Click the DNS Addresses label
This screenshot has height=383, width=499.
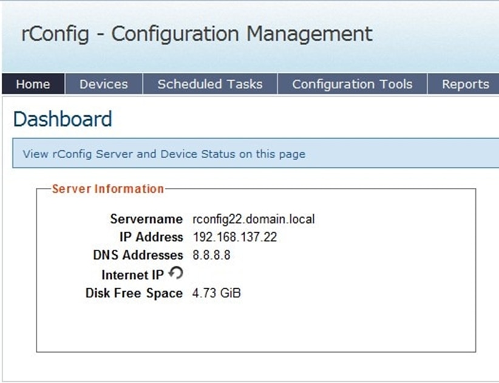tap(138, 255)
